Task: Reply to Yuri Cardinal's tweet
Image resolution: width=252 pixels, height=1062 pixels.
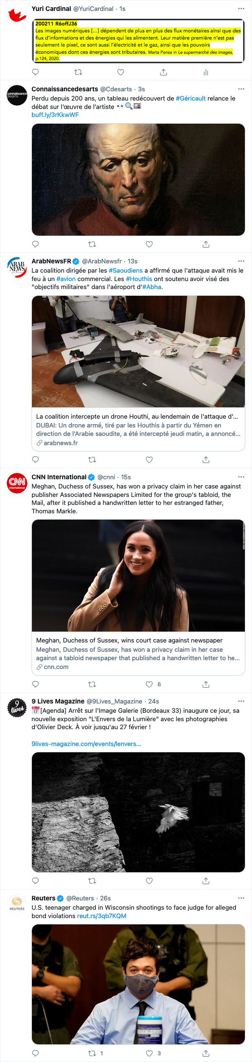Action: coord(36,72)
